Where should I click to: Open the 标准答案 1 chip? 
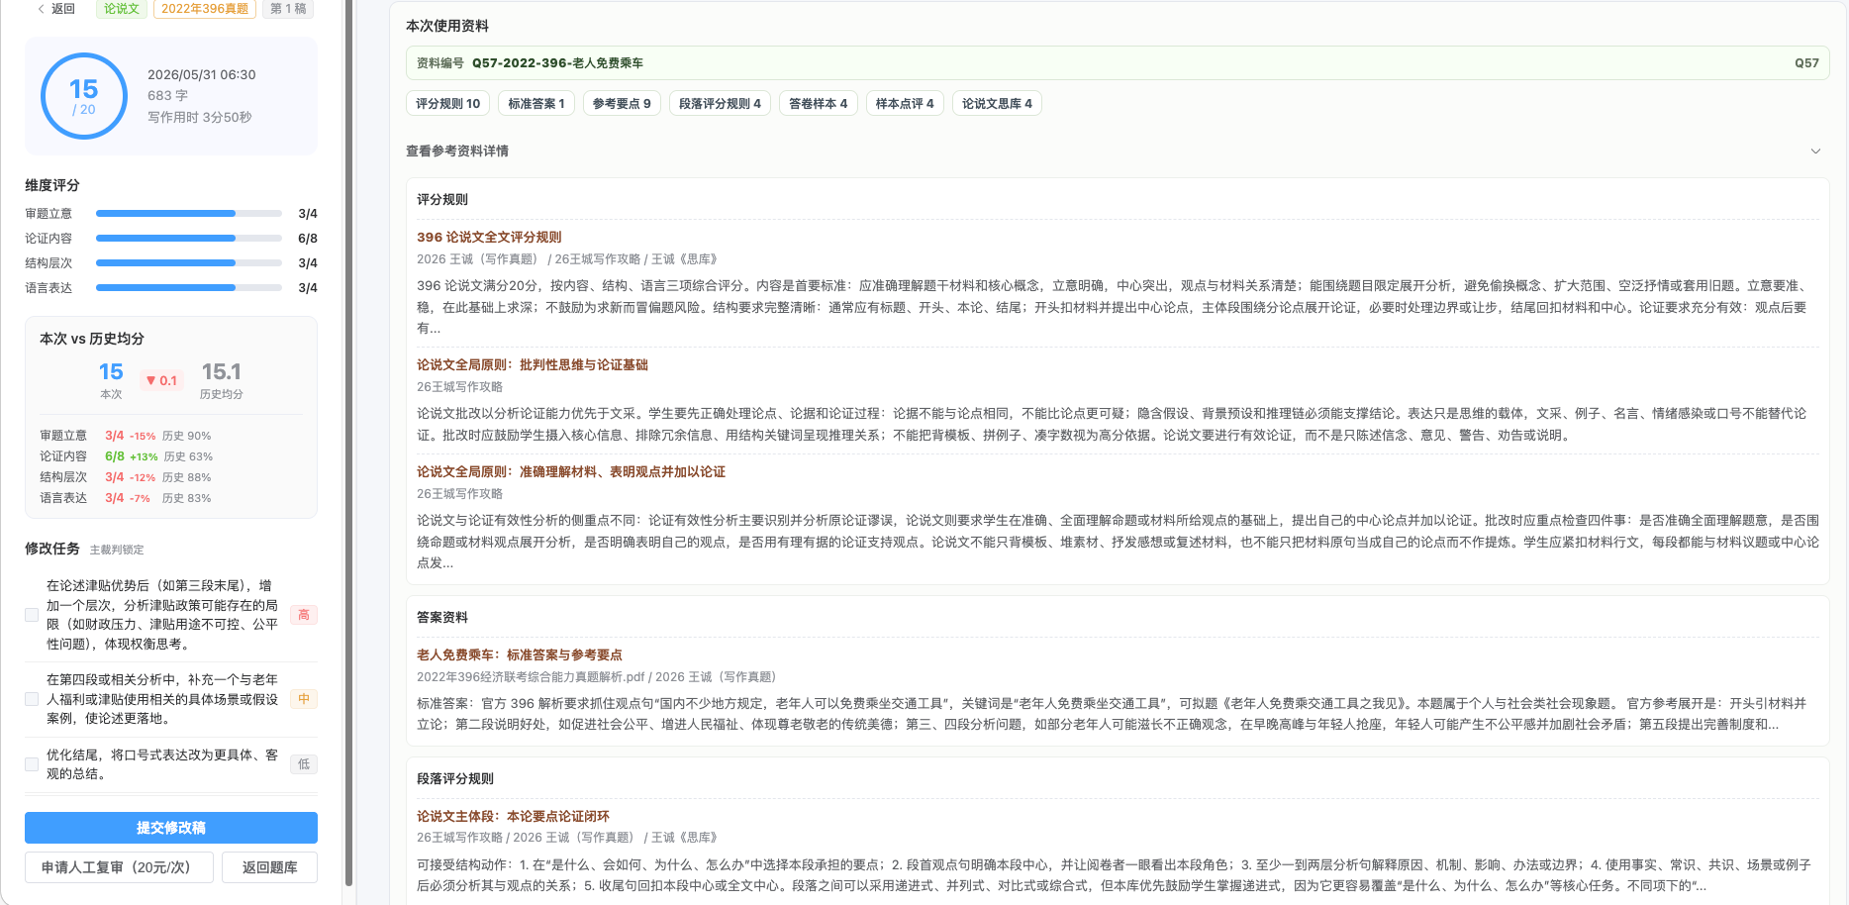tap(536, 104)
